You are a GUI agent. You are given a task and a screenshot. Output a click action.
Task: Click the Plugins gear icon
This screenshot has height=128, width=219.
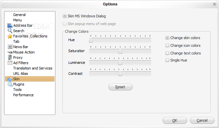[10, 84]
